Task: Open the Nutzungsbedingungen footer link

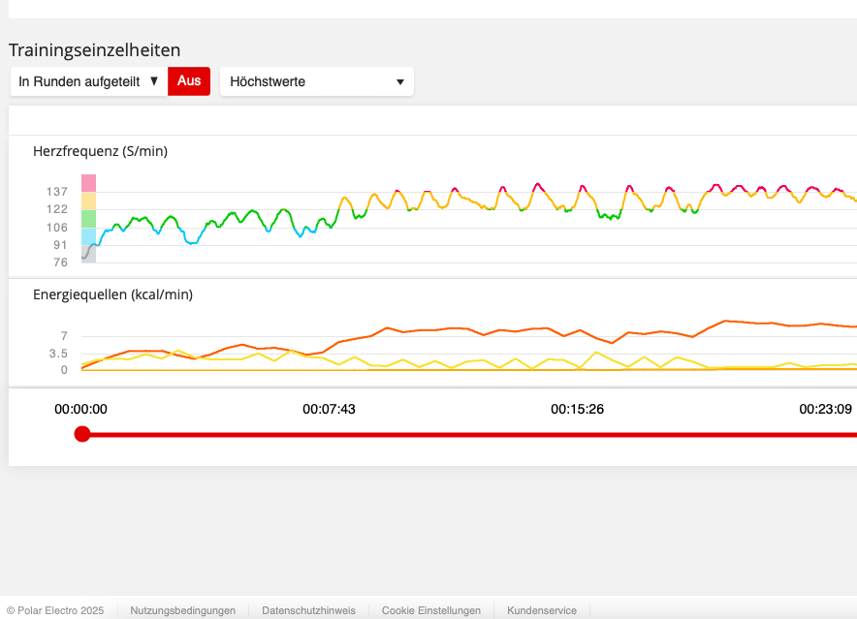Action: (x=183, y=611)
